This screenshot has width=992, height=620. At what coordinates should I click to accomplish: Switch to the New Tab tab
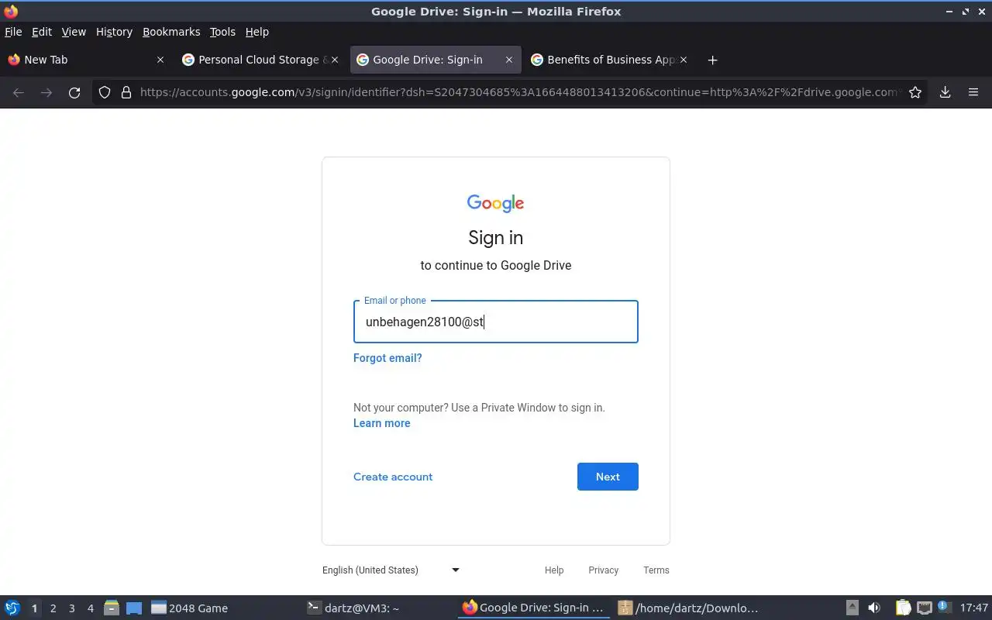tap(87, 60)
